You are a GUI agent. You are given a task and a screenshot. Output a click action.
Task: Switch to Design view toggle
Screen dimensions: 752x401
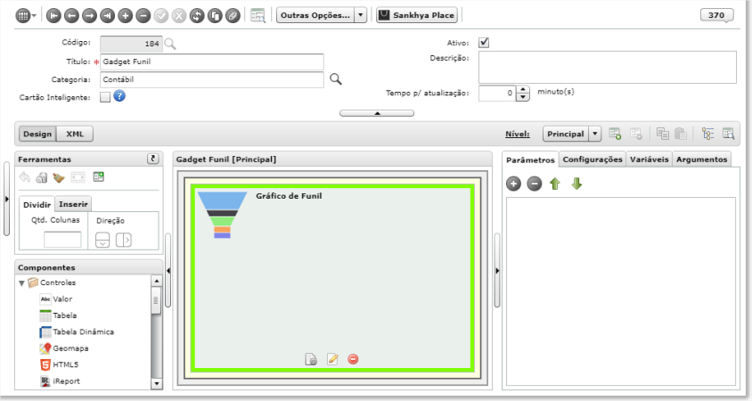pyautogui.click(x=37, y=134)
